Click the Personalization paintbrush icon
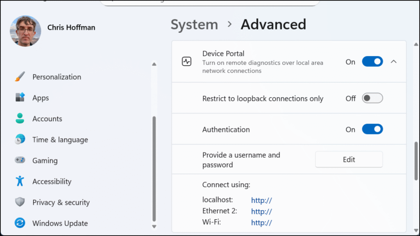 (20, 77)
